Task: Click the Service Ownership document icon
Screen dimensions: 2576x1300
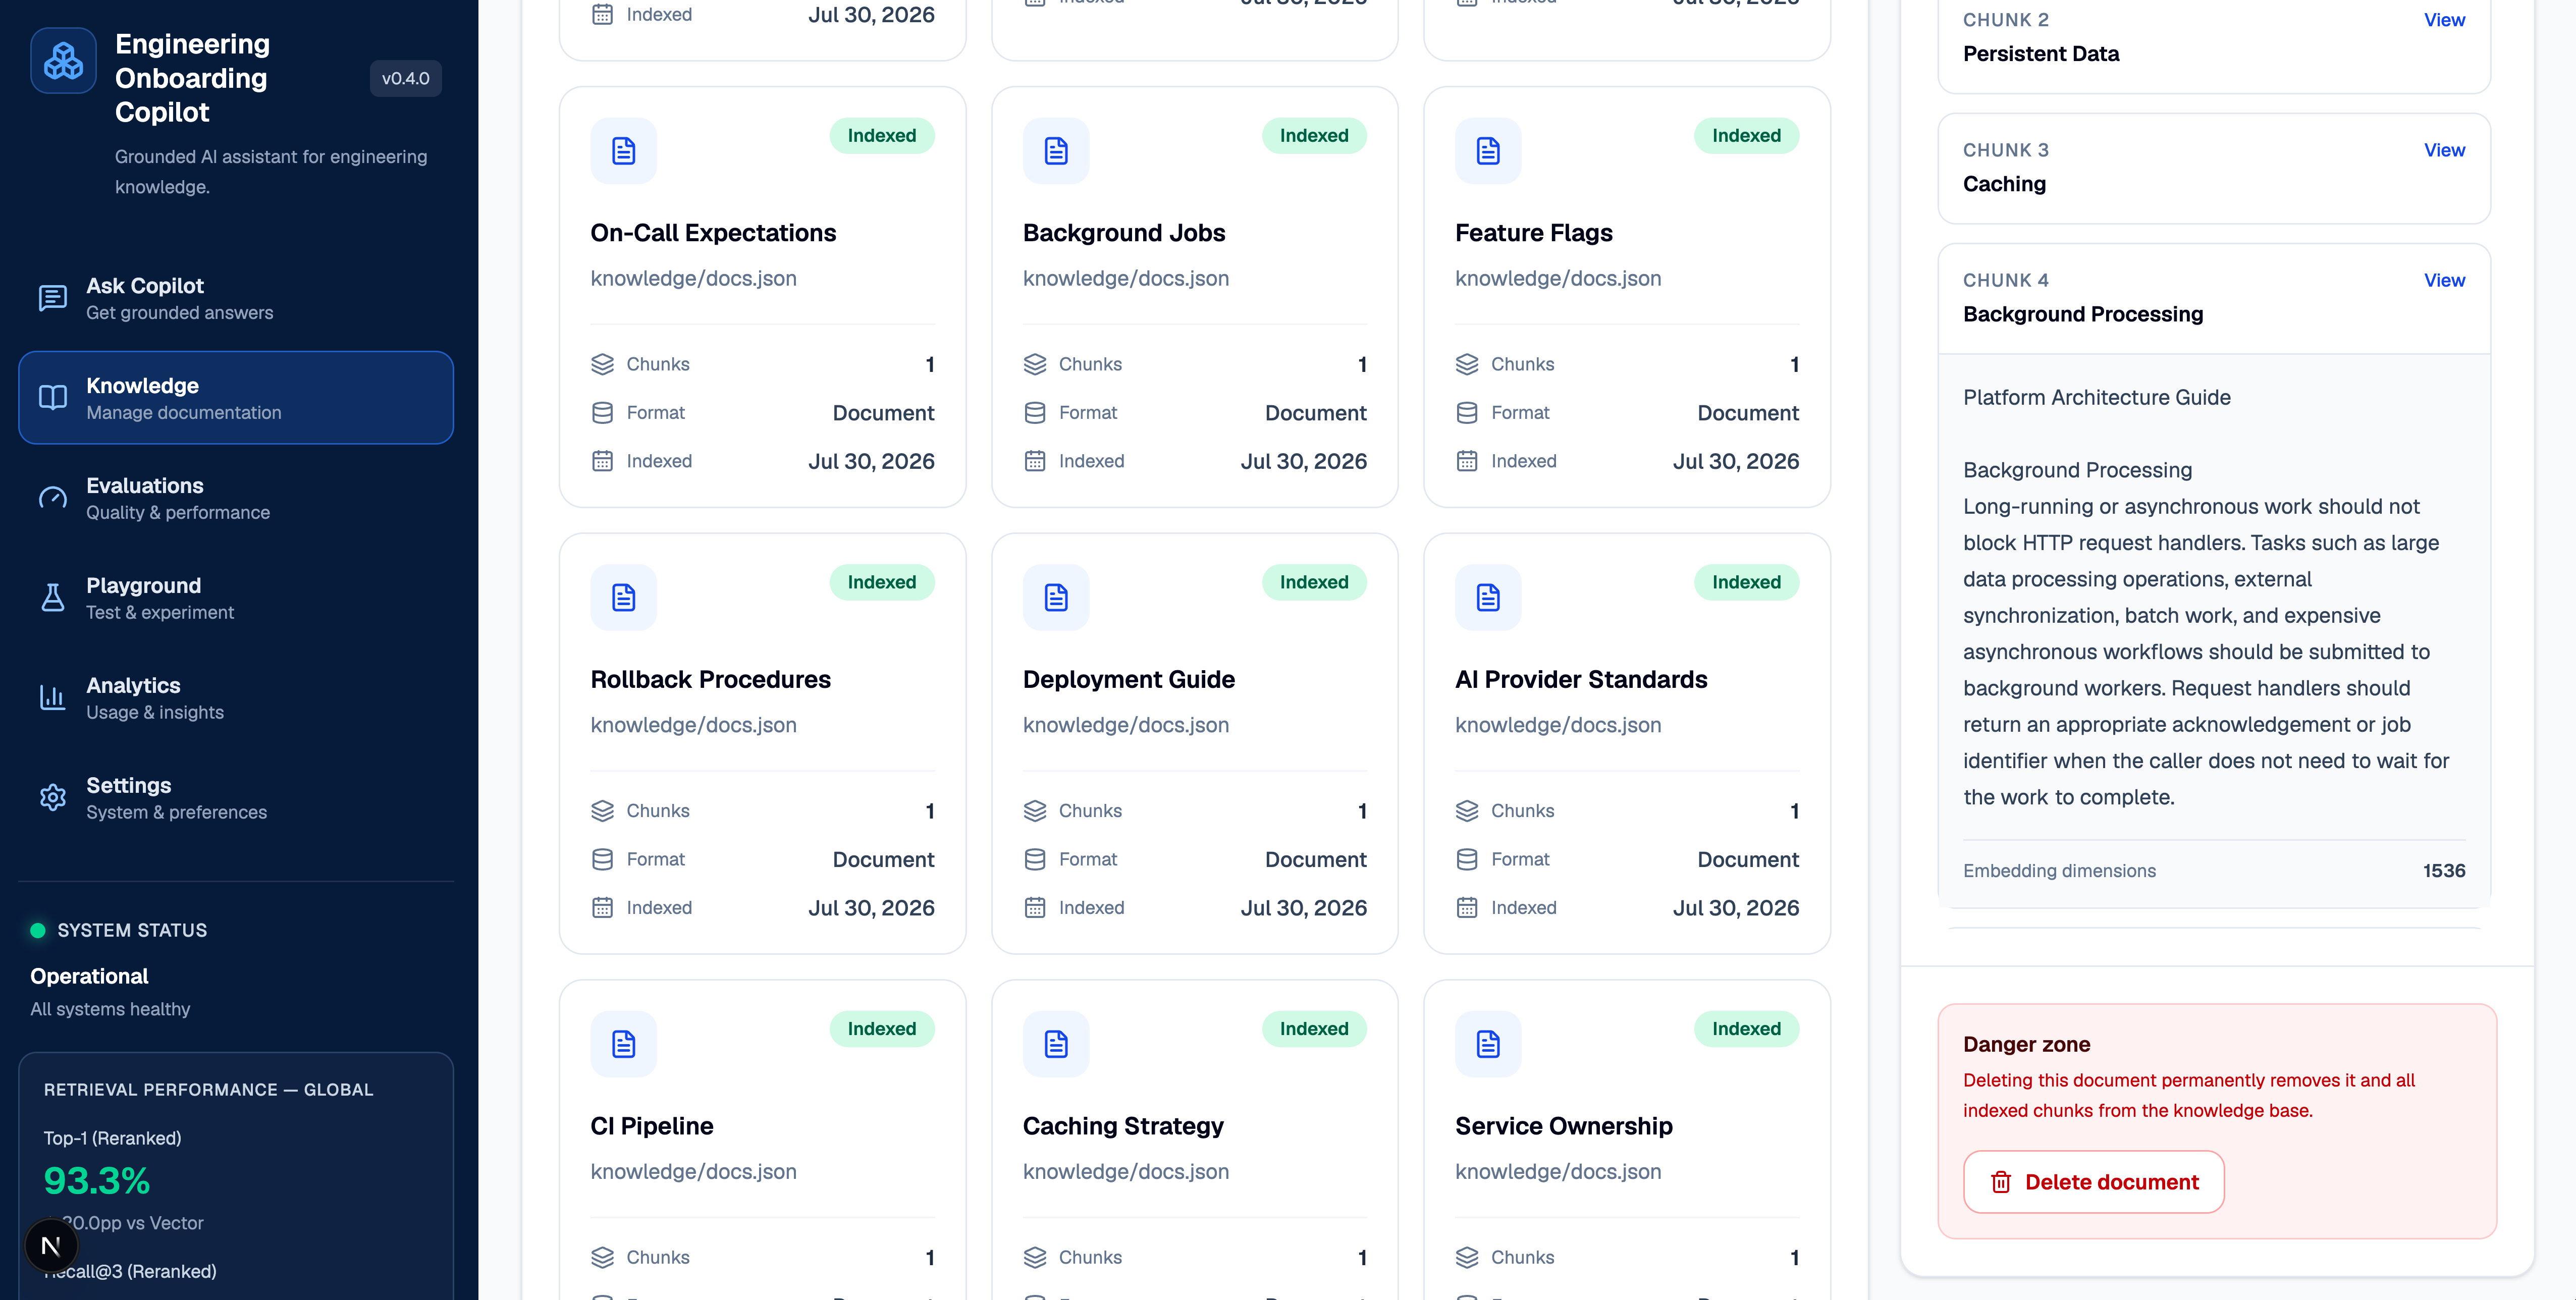Action: point(1488,1044)
